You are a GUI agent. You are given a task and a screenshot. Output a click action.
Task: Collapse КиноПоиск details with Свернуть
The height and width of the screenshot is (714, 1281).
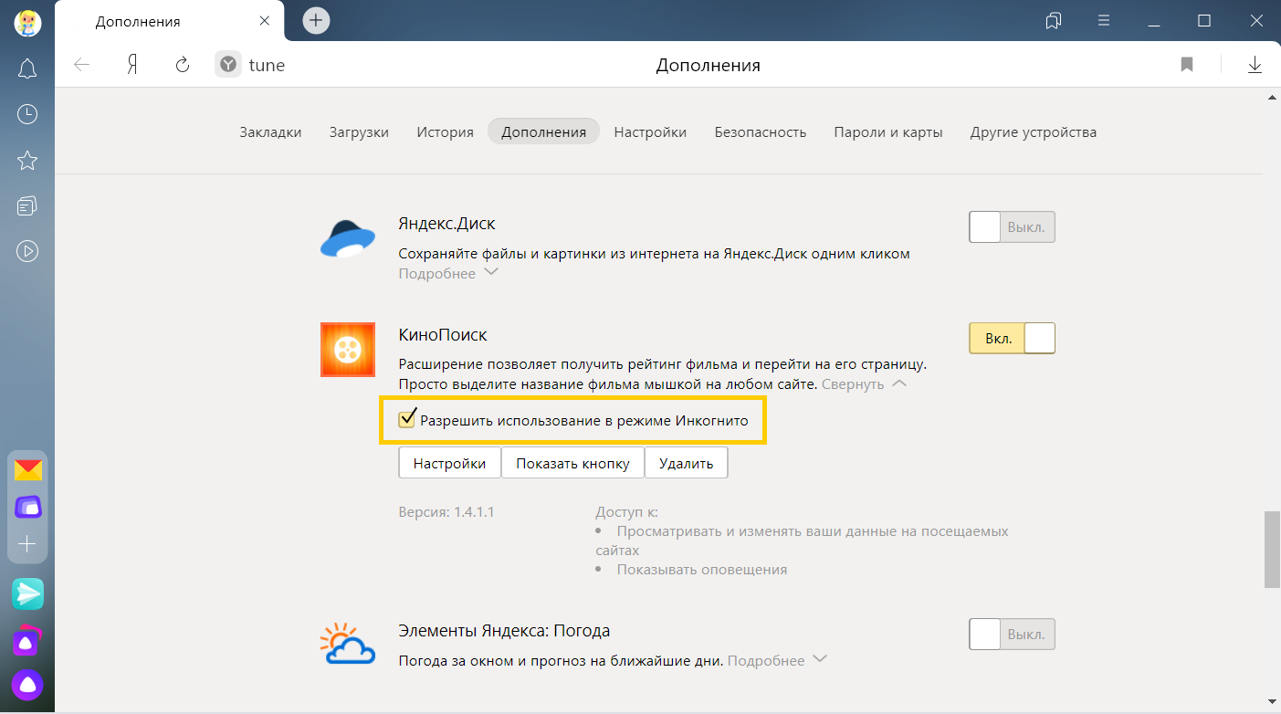[x=864, y=384]
